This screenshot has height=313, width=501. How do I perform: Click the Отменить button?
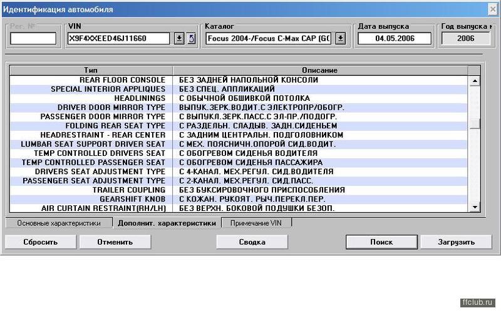tap(115, 242)
